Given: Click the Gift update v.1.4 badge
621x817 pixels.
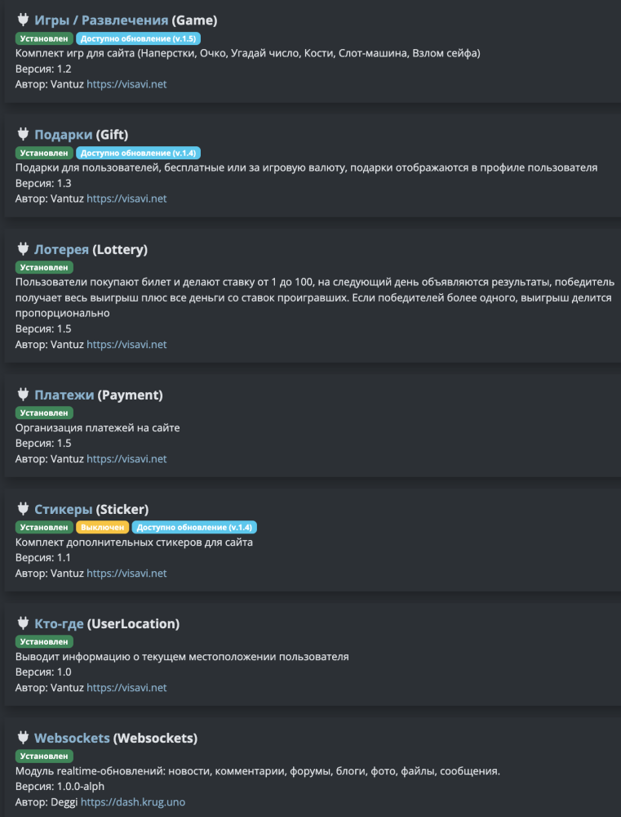Looking at the screenshot, I should [138, 153].
